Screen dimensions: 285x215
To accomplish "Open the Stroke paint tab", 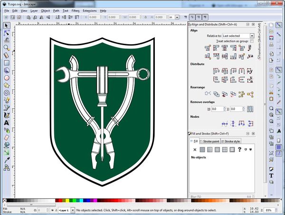I will (x=210, y=141).
